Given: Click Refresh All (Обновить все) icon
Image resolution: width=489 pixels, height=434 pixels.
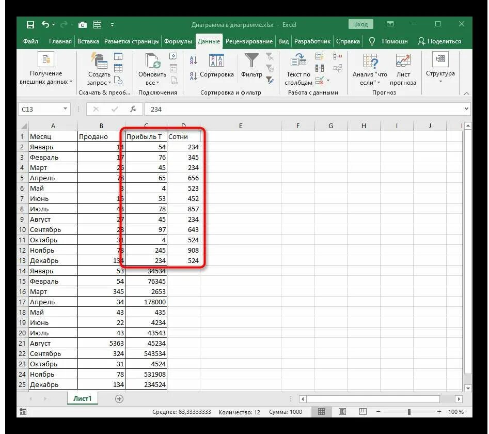Looking at the screenshot, I should (x=152, y=61).
